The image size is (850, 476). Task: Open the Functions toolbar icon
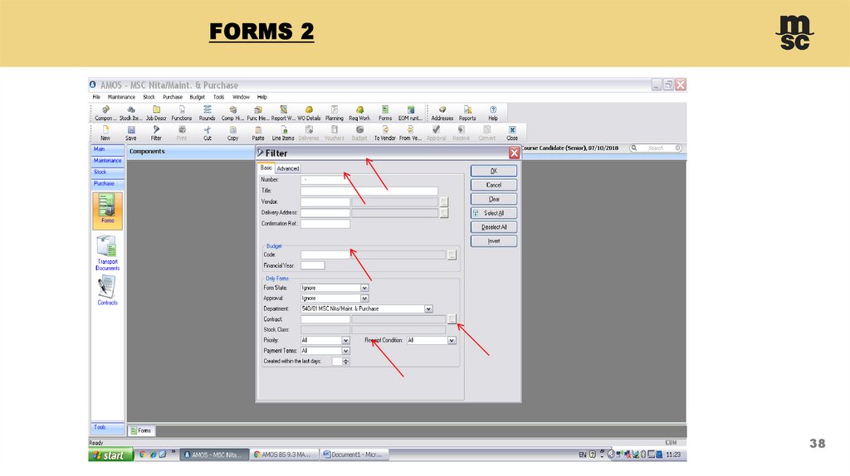(x=182, y=113)
